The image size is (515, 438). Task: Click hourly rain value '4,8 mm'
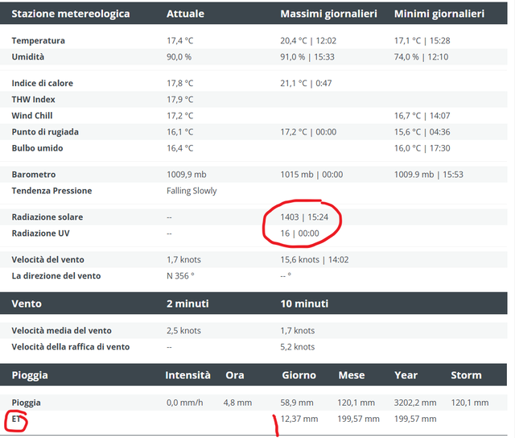(237, 403)
